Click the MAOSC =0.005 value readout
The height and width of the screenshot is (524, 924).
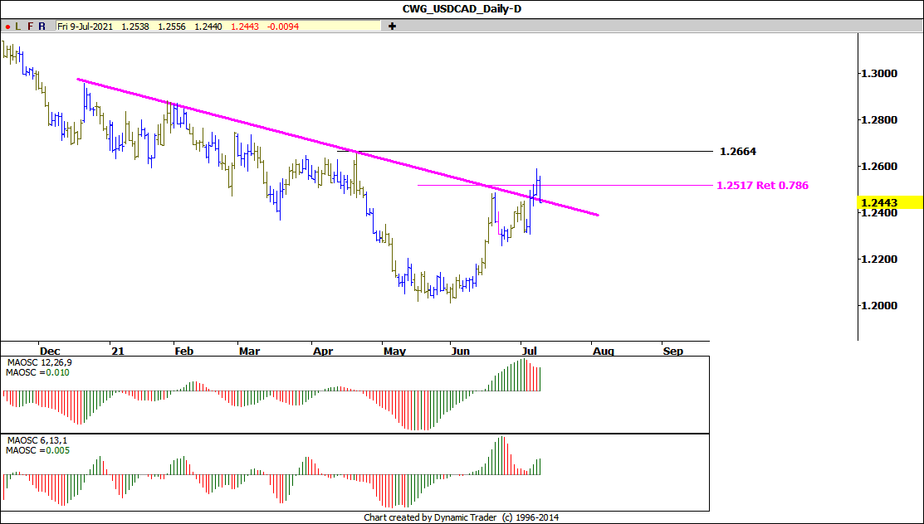(37, 450)
